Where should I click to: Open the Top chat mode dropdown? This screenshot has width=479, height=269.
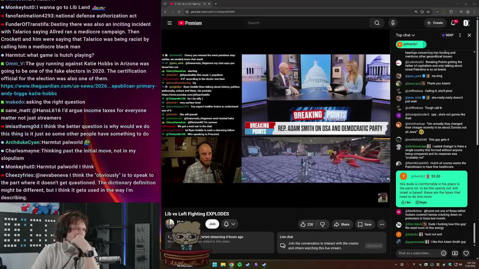tap(405, 35)
